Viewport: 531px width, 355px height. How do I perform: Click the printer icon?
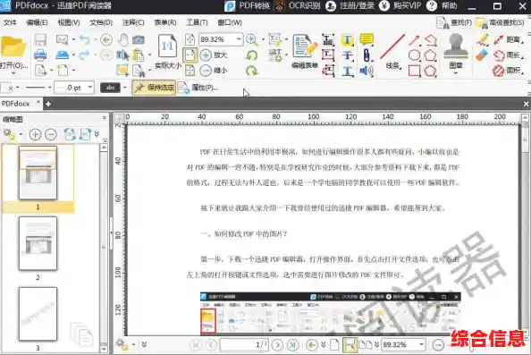click(x=40, y=55)
